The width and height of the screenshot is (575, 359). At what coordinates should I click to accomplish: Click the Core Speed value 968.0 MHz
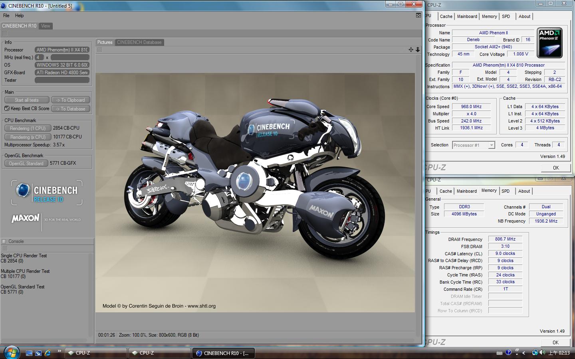pyautogui.click(x=471, y=107)
